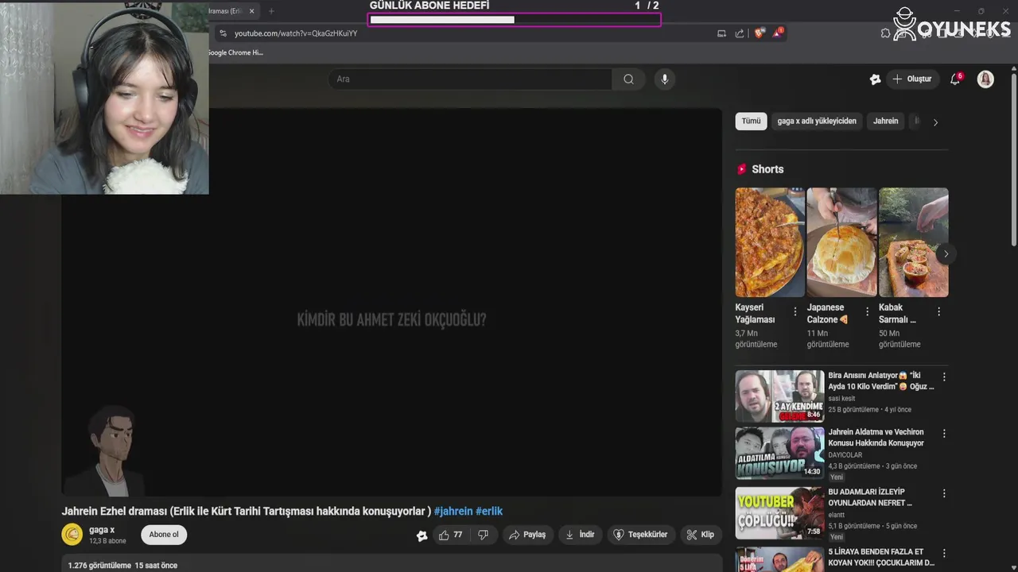Screen dimensions: 1018x572
Task: Click the YouTube search magnifier button
Action: click(628, 79)
